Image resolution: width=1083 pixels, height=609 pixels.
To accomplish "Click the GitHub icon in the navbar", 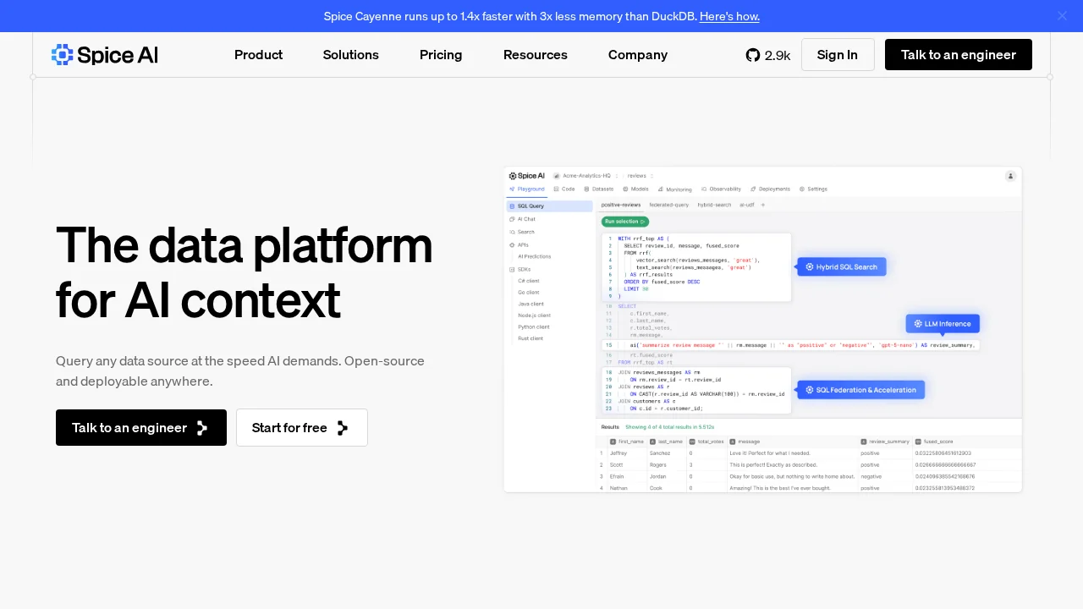I will tap(753, 55).
